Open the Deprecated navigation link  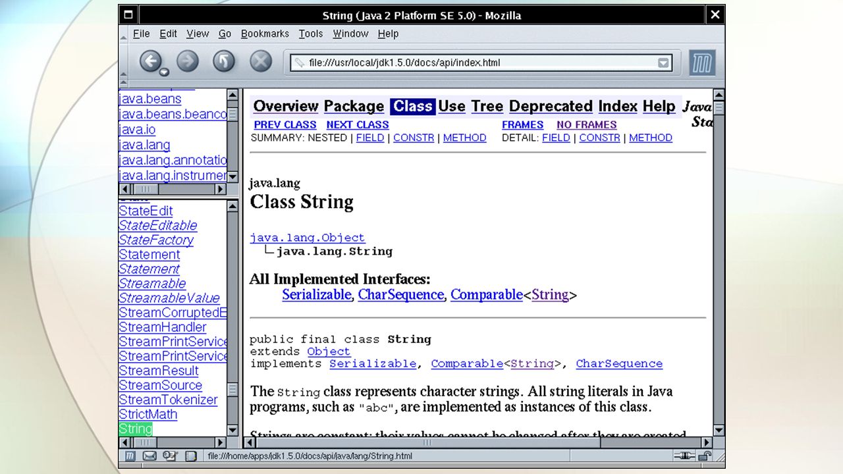point(551,107)
